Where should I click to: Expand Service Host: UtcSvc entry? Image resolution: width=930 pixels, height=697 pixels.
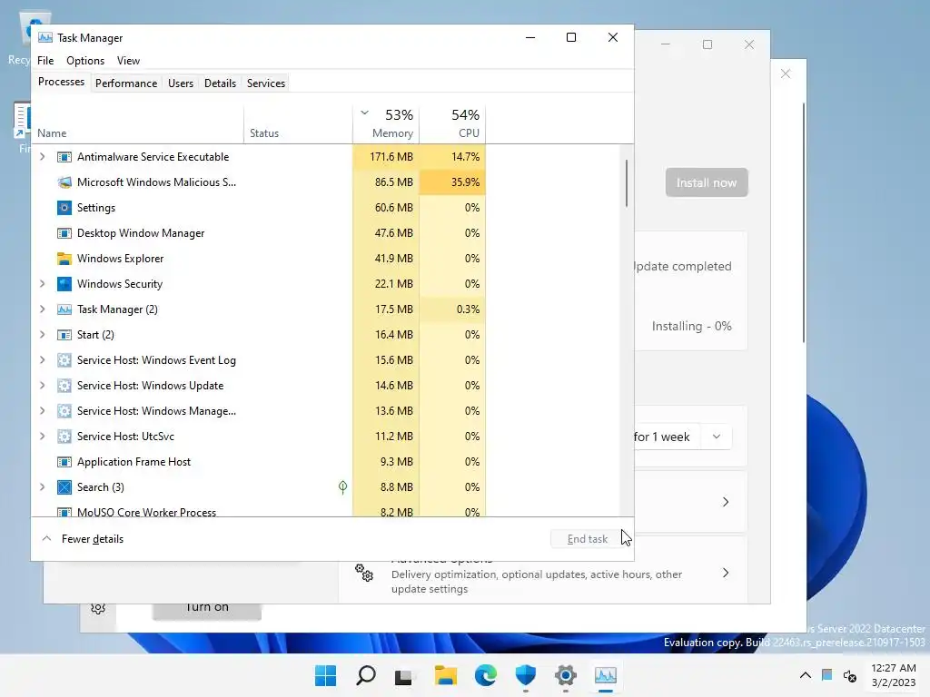pyautogui.click(x=42, y=437)
